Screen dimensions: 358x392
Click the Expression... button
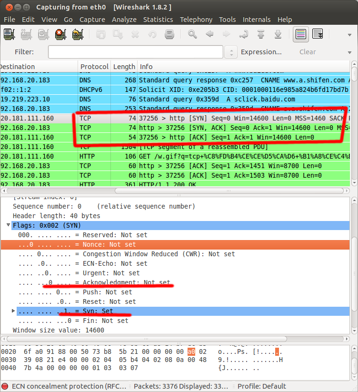tap(261, 52)
